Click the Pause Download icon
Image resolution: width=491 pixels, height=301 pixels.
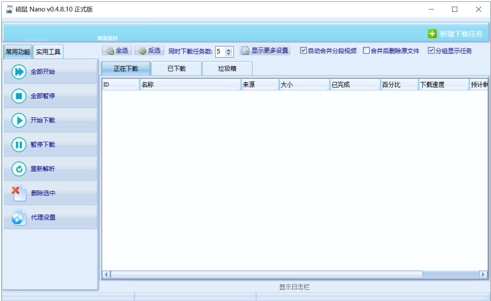[x=19, y=144]
